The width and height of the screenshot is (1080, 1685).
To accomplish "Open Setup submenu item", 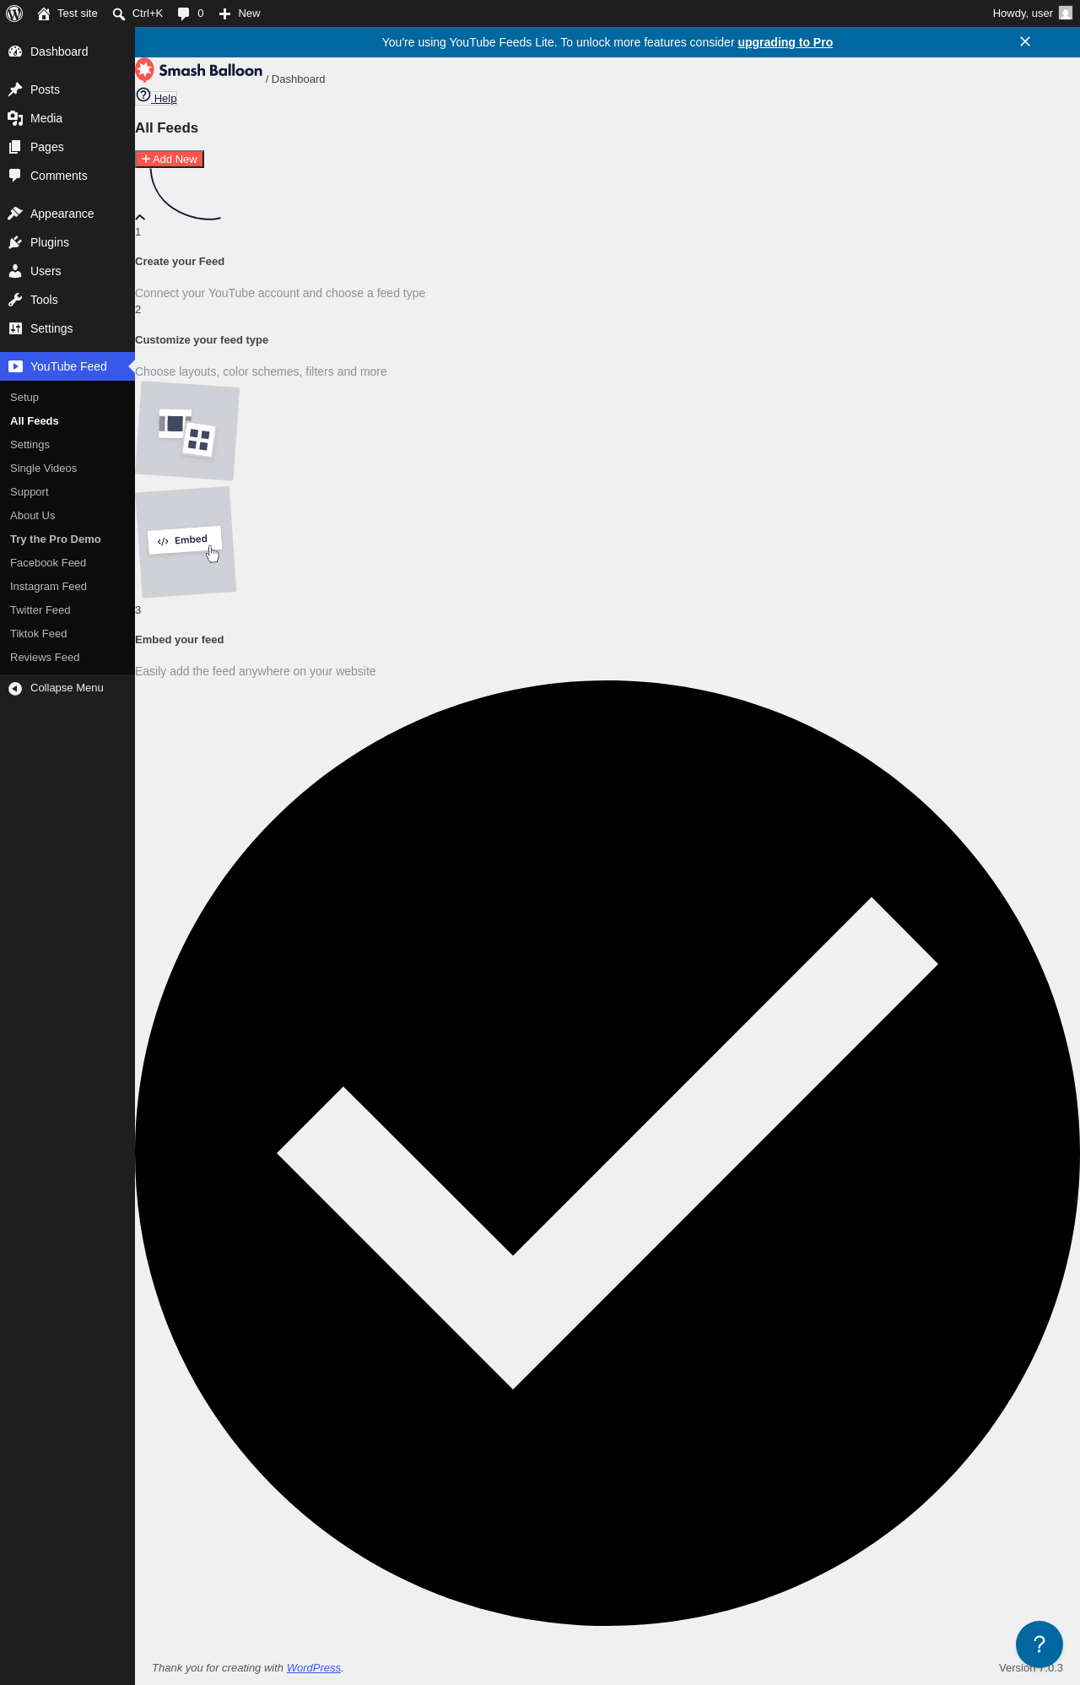I will pyautogui.click(x=67, y=398).
